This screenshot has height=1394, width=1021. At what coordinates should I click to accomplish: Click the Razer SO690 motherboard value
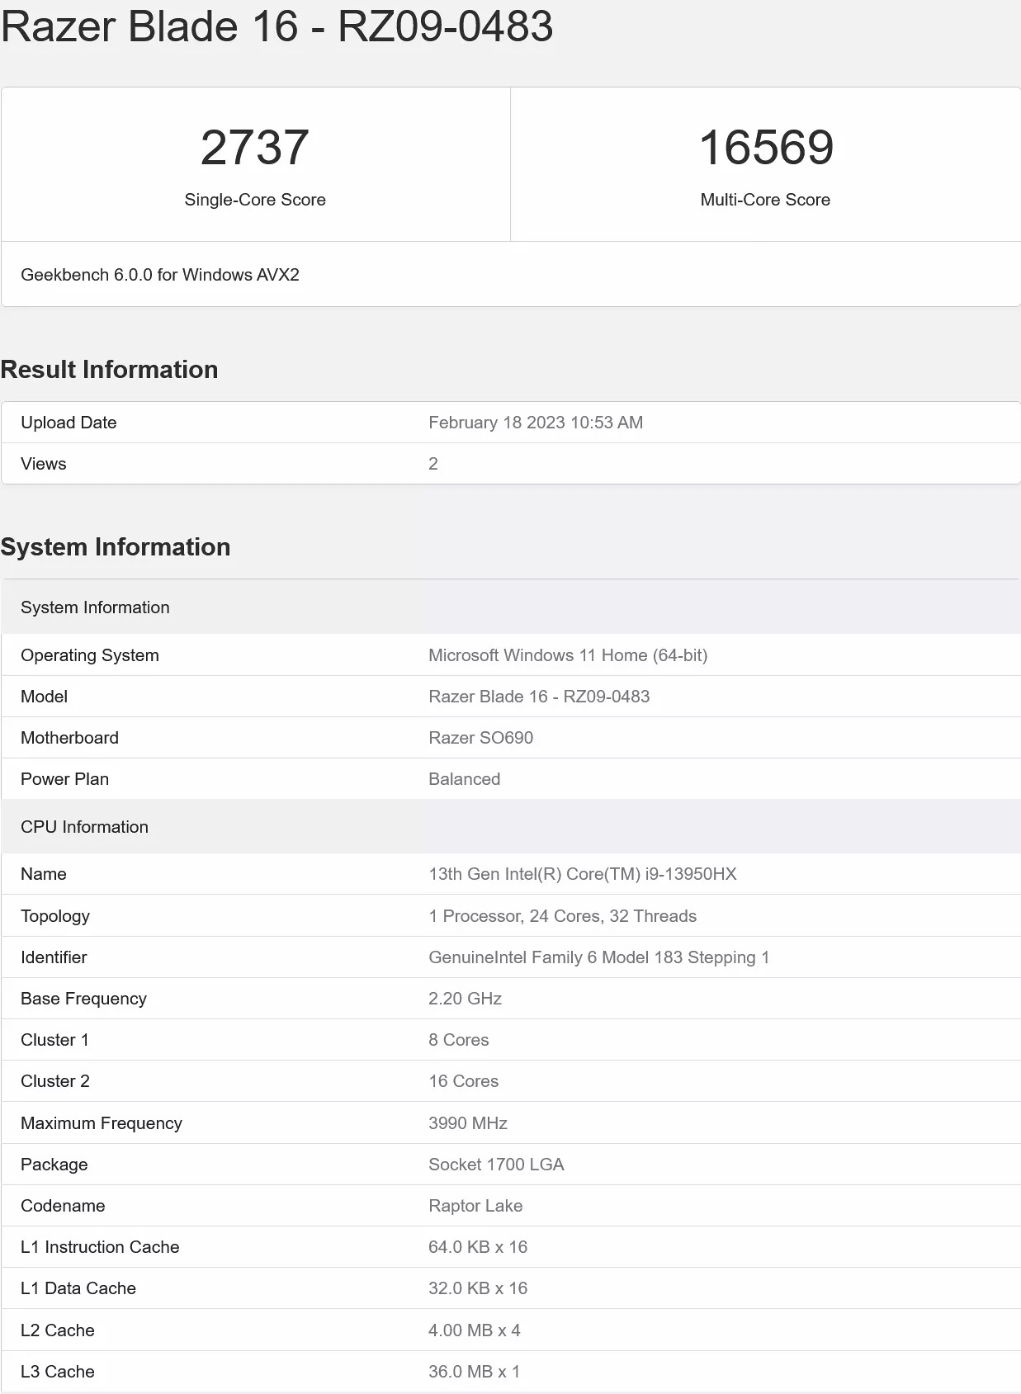(480, 738)
